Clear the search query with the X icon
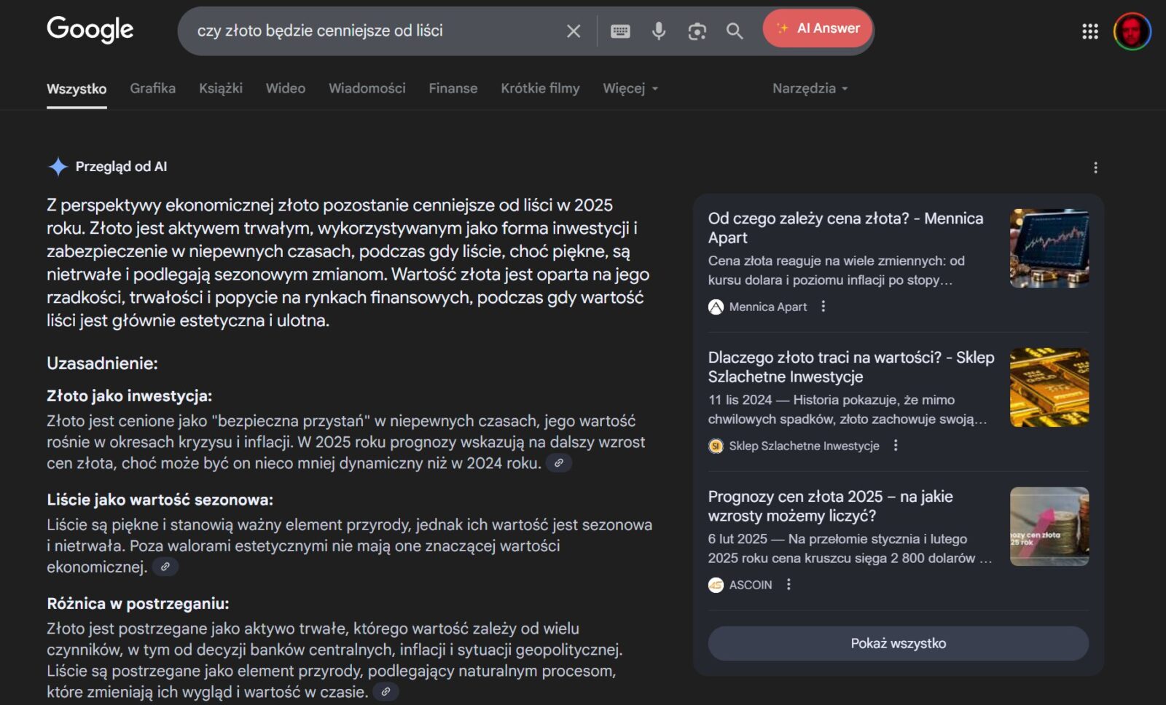 574,31
